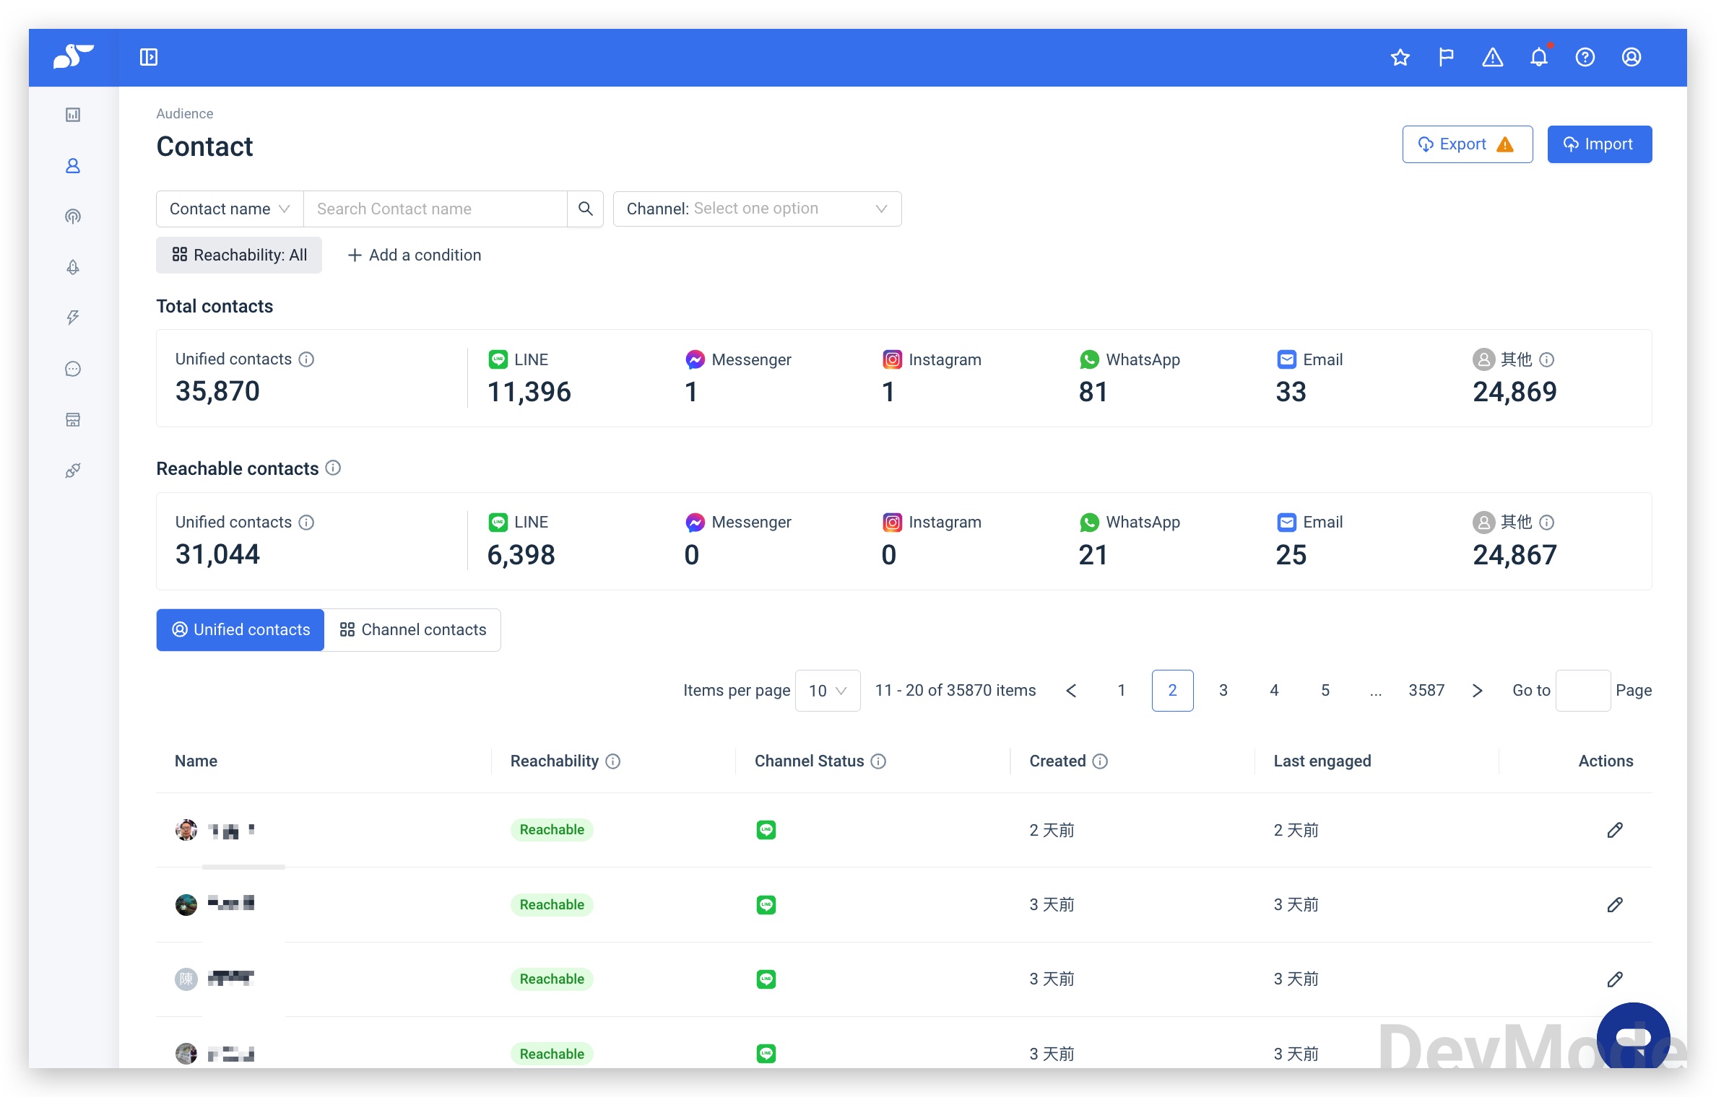
Task: Jump to last page 3587
Action: (1426, 691)
